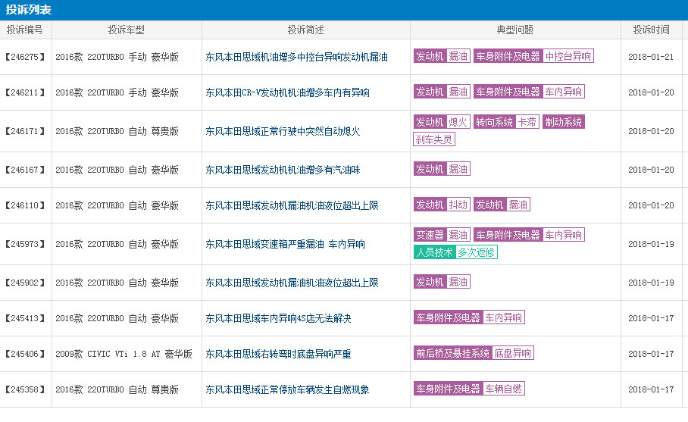
Task: Select the 熄火 engine tag
Action: tap(458, 122)
